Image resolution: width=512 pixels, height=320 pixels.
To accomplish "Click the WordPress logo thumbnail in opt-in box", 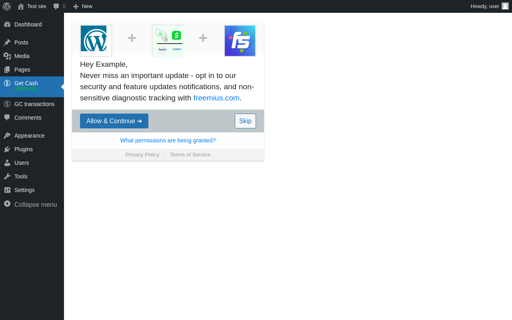I will (96, 41).
